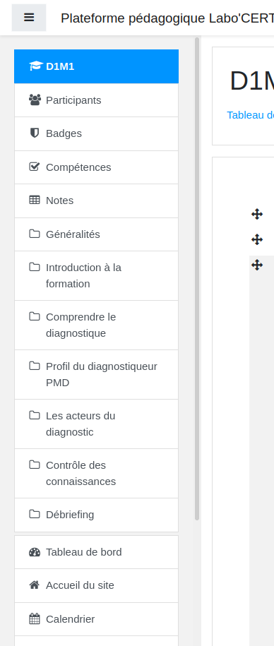Open the Généralités section
Image resolution: width=274 pixels, height=646 pixels.
tap(97, 234)
